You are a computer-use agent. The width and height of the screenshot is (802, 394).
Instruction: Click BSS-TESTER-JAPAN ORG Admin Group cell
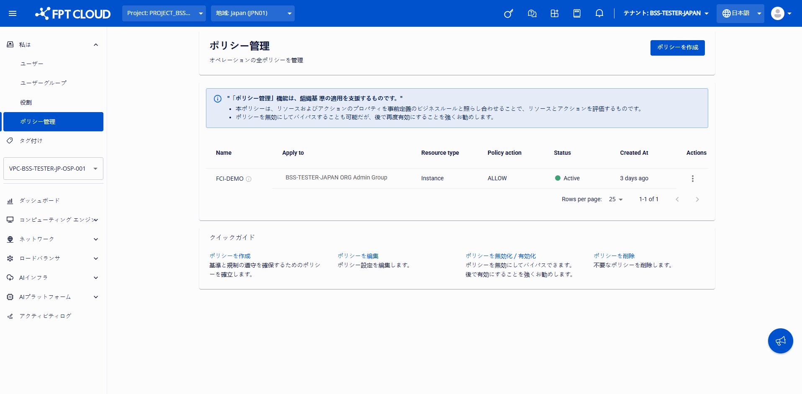pyautogui.click(x=336, y=178)
